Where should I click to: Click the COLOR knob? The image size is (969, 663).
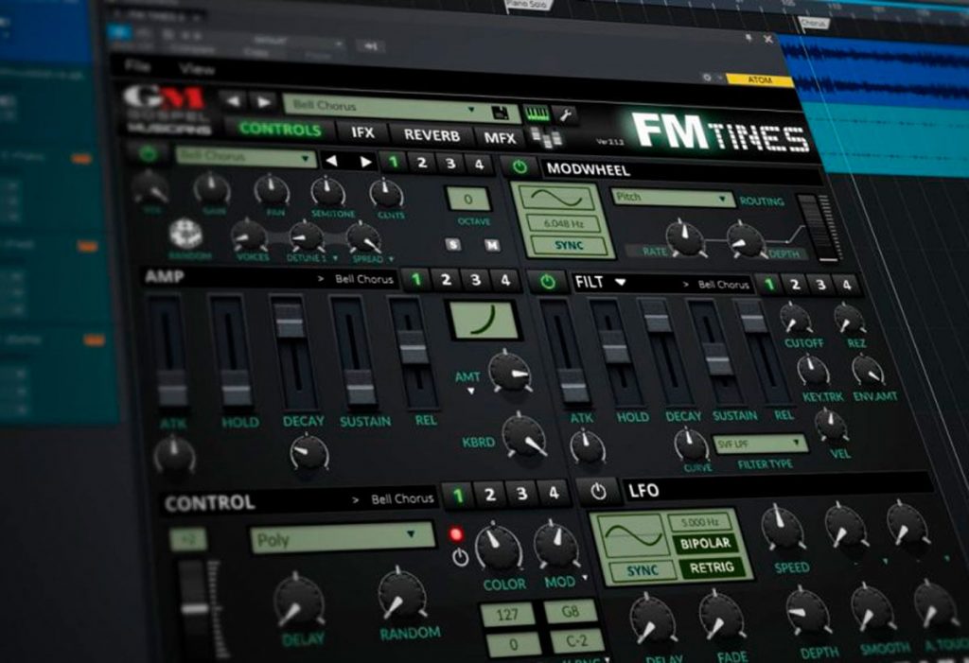click(x=498, y=548)
